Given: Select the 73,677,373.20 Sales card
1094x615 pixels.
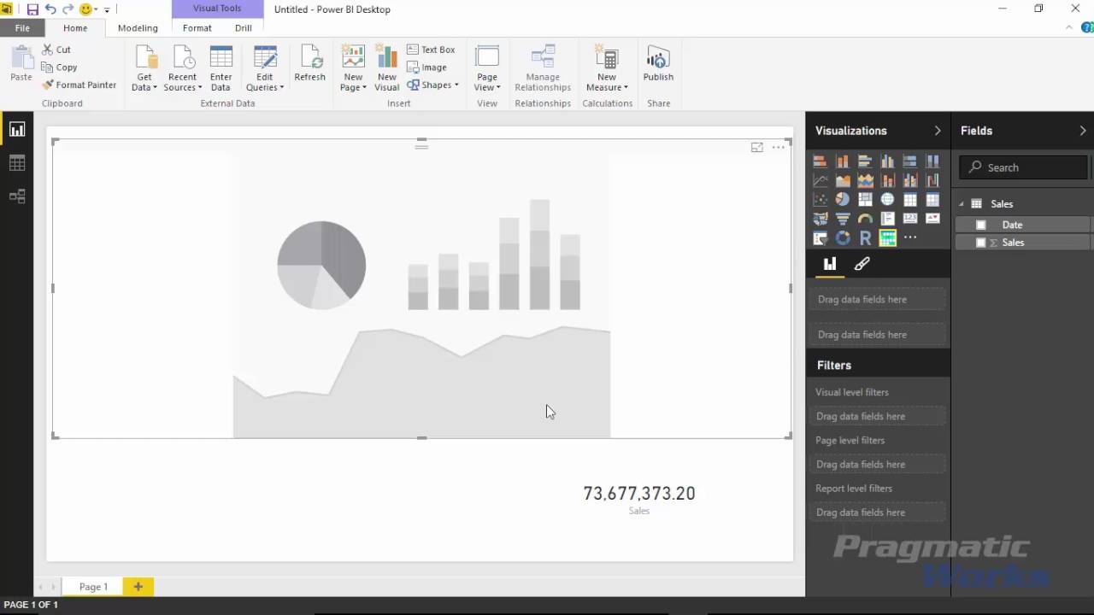Looking at the screenshot, I should coord(639,500).
